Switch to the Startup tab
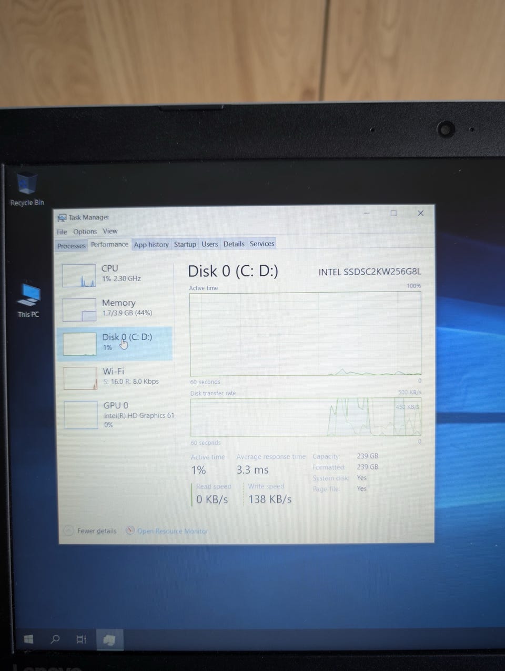 tap(185, 244)
